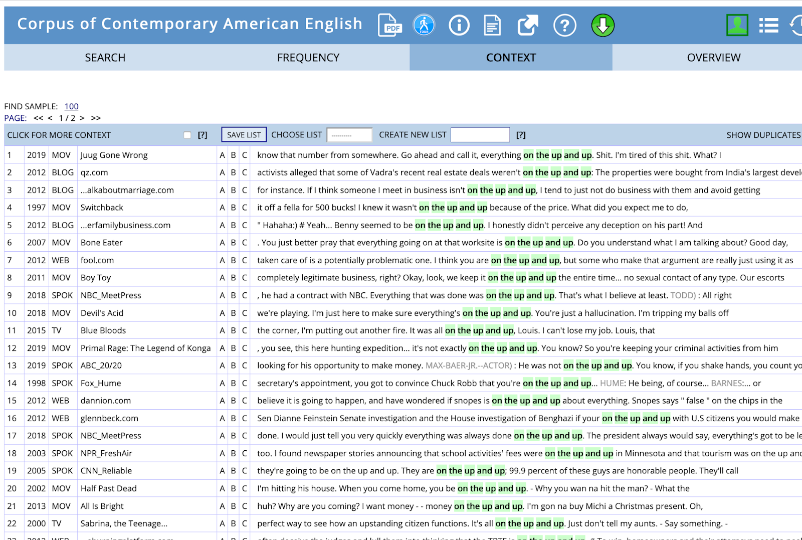
Task: Open Half Past Dead source in row 20
Action: 109,488
